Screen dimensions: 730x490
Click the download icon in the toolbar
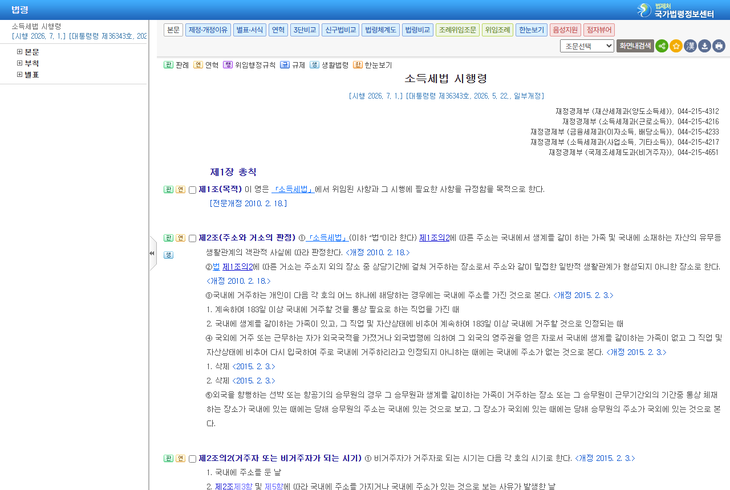704,46
